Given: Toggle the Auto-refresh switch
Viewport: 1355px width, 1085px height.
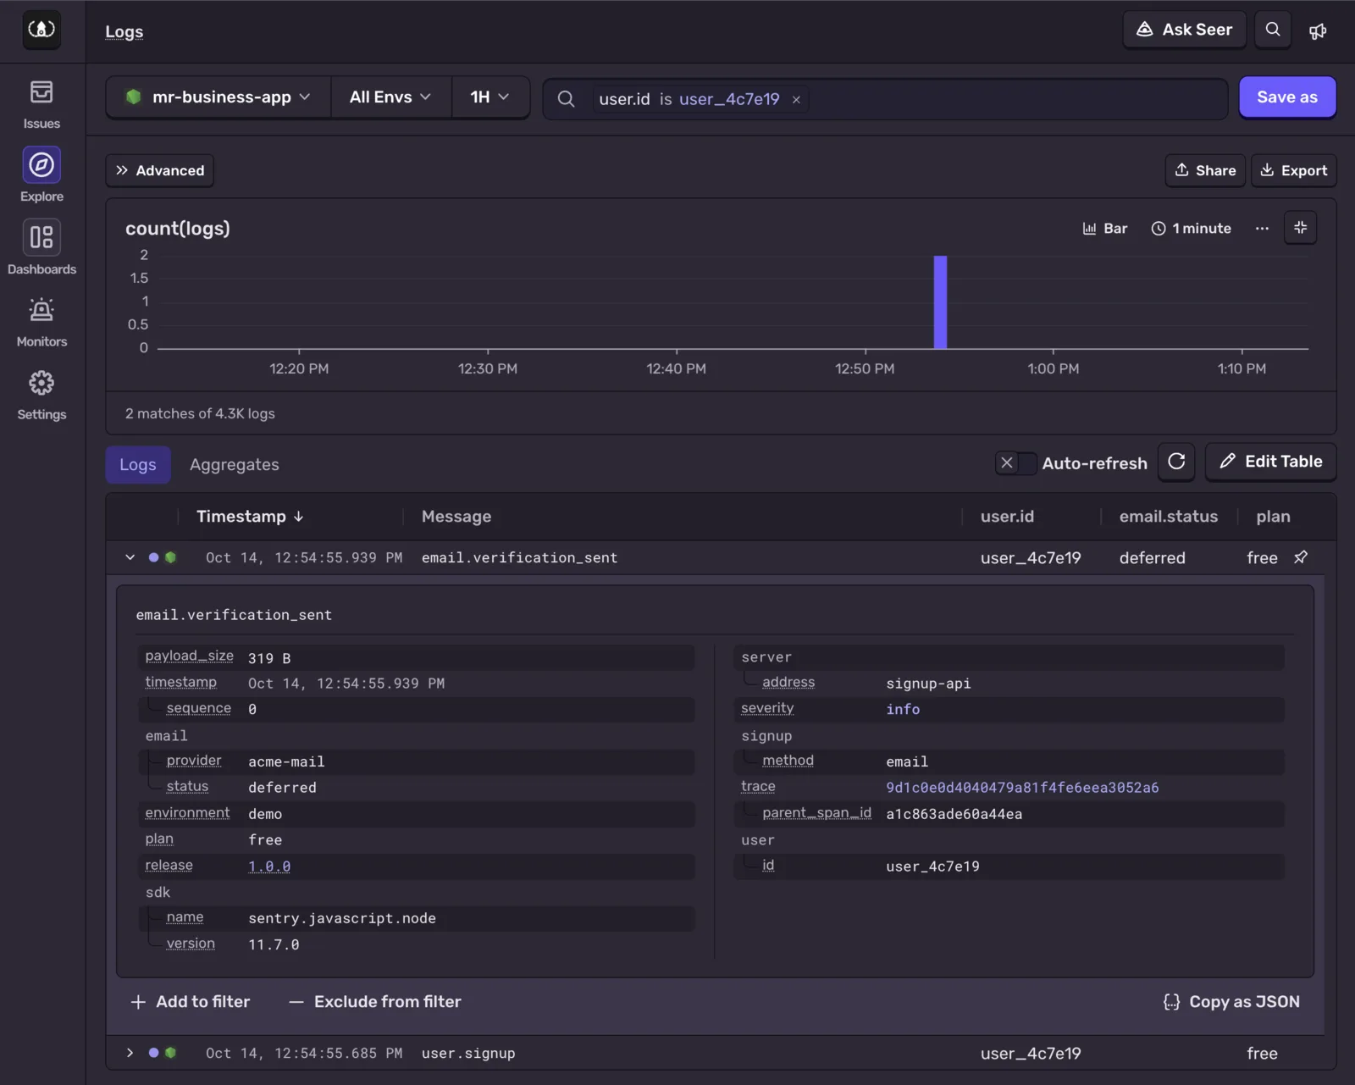Looking at the screenshot, I should 1015,463.
